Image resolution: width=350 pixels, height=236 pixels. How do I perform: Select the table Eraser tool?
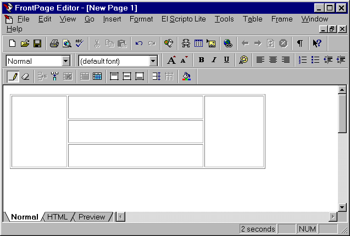pos(25,76)
